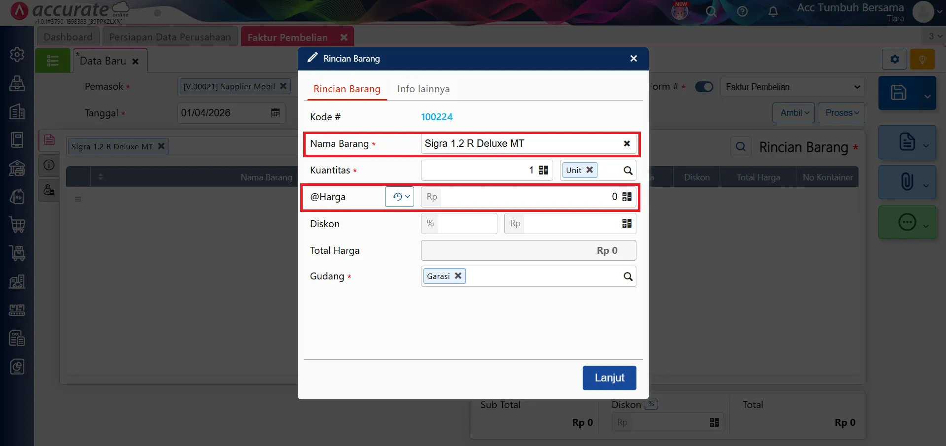Expand the document button dropdown arrow
Screen dimensions: 946x446
(x=926, y=145)
